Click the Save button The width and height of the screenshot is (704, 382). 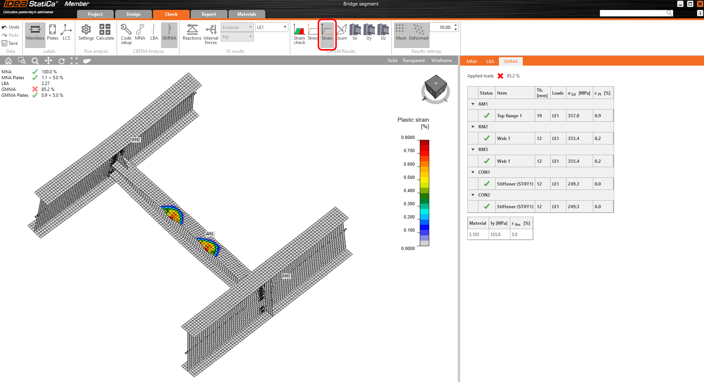tap(10, 43)
